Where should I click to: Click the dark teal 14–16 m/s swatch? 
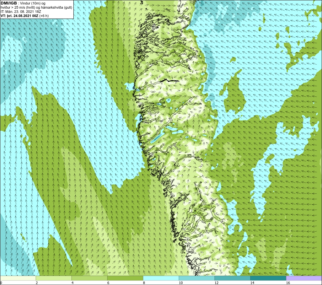[268, 278]
